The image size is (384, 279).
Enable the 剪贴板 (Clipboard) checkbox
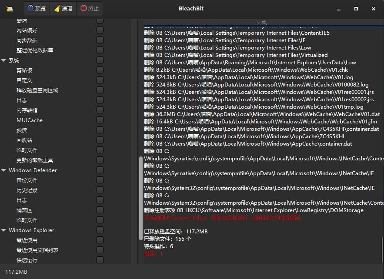point(100,70)
